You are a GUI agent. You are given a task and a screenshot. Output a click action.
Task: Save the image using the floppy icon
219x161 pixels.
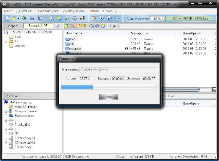click(32, 18)
